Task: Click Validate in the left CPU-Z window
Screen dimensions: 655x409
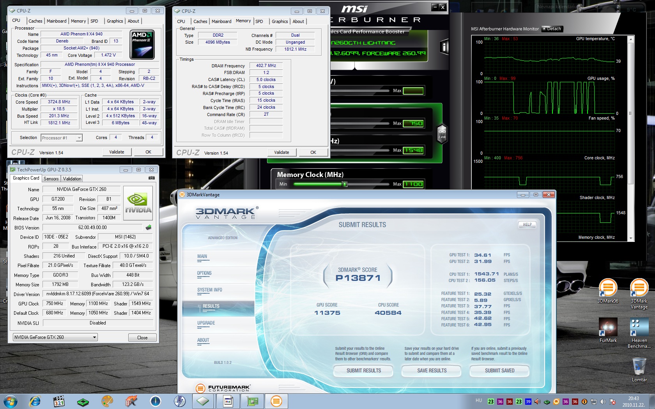Action: coord(117,152)
